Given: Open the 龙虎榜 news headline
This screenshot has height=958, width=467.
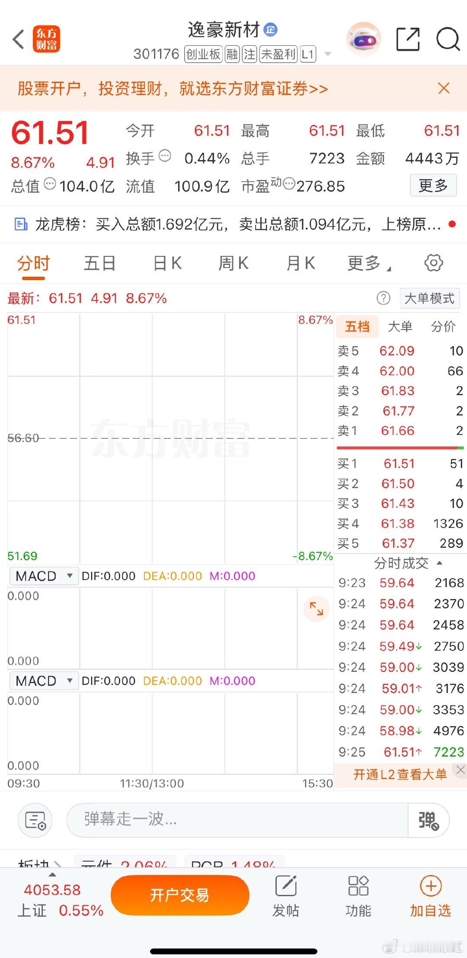Looking at the screenshot, I should [238, 224].
